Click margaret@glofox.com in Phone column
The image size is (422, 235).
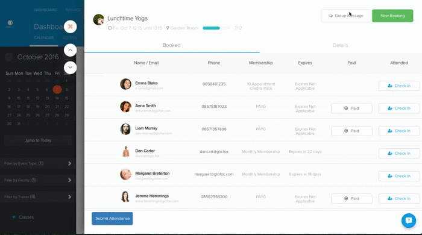[x=214, y=174]
